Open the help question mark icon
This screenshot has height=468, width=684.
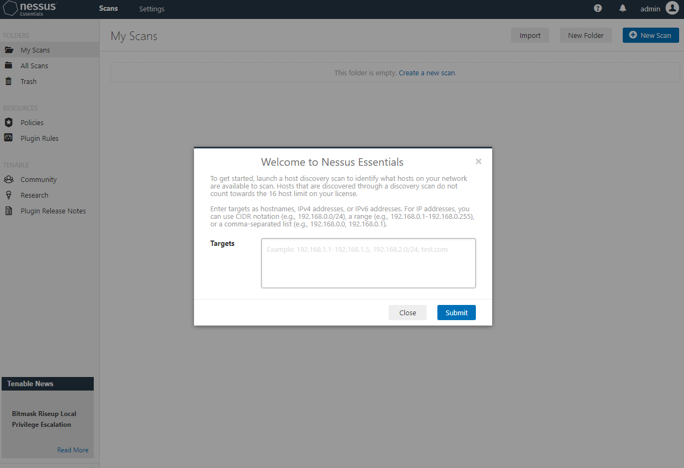point(598,8)
